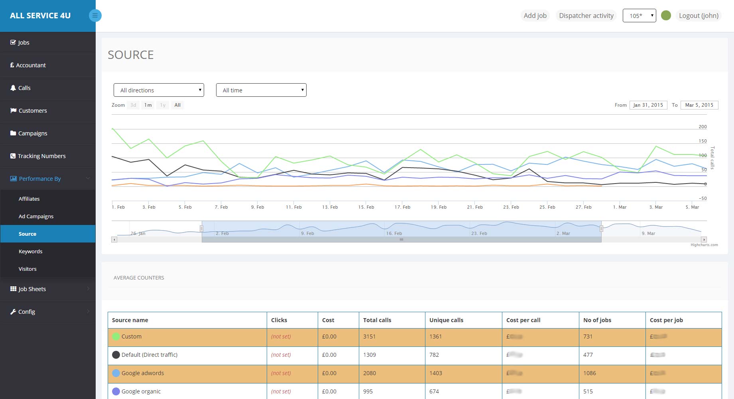The width and height of the screenshot is (734, 399).
Task: Click the folder icon beside Campaigns
Action: pos(13,133)
